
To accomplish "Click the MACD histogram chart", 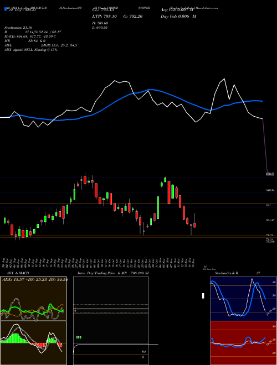I will 33,343.
